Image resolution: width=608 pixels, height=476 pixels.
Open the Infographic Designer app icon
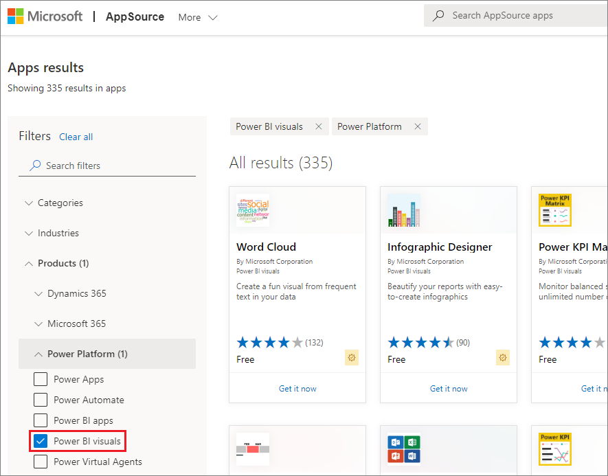click(x=404, y=210)
